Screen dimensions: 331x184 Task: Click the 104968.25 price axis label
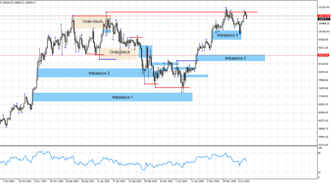point(324,24)
